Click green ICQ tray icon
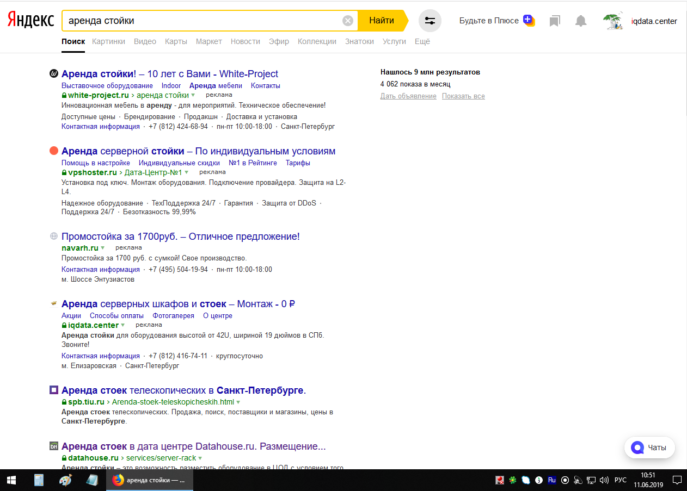687x491 pixels. pos(512,480)
